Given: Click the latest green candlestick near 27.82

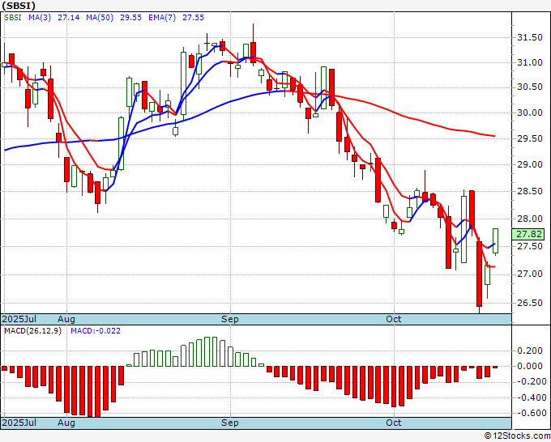Looking at the screenshot, I should [x=495, y=241].
